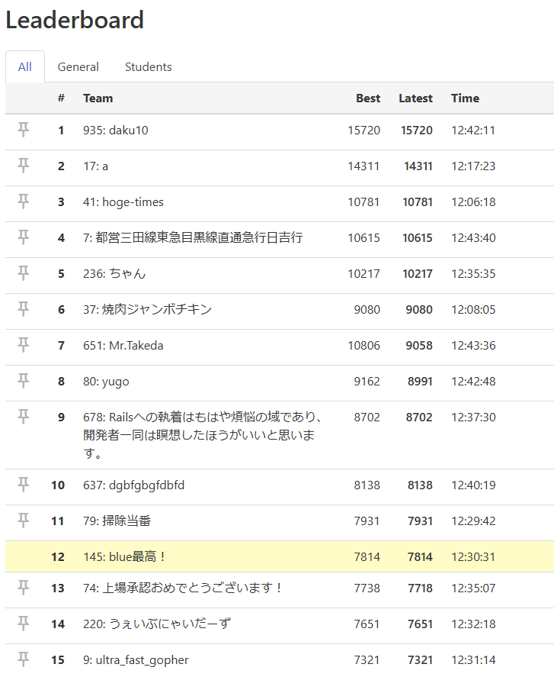The width and height of the screenshot is (554, 677).
Task: Select team name '637: dgbfgbgfdbfd'
Action: click(133, 485)
